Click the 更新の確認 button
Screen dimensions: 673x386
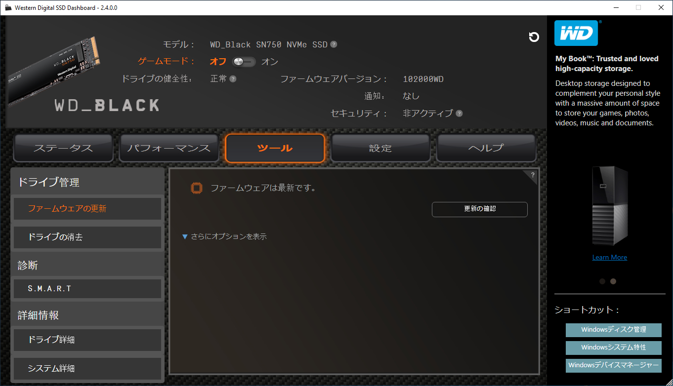click(x=480, y=209)
